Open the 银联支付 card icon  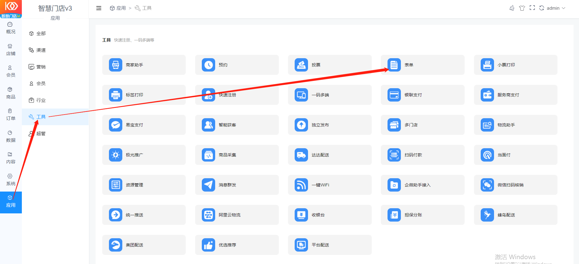[394, 95]
